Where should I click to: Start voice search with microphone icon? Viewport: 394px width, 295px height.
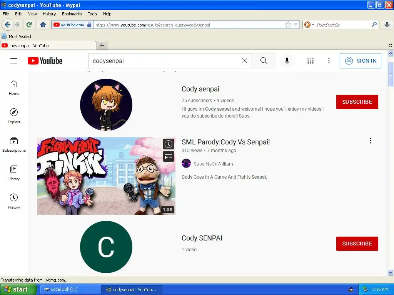287,61
